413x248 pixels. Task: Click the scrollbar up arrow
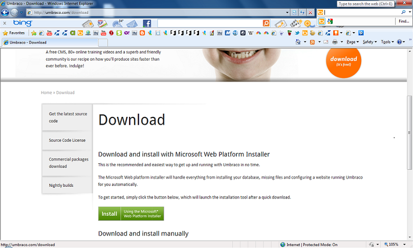coord(409,51)
